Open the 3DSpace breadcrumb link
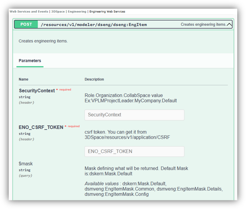This screenshot has width=246, height=209. (x=58, y=11)
